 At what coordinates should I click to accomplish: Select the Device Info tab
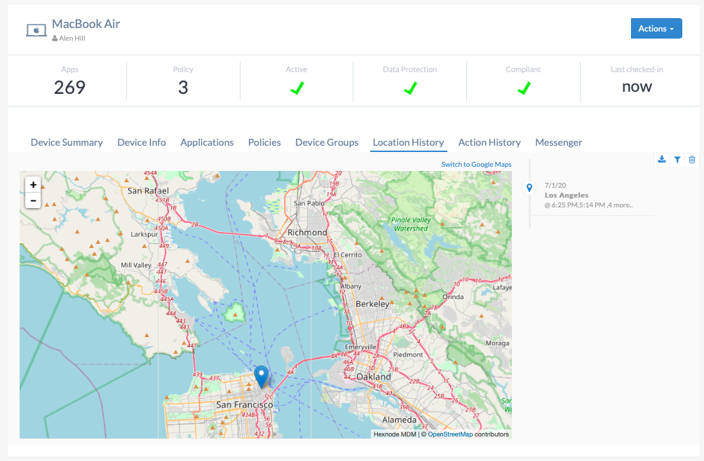click(142, 142)
